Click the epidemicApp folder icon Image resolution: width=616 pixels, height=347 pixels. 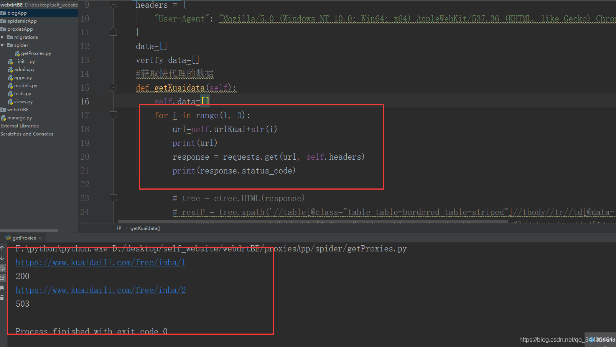click(3, 21)
